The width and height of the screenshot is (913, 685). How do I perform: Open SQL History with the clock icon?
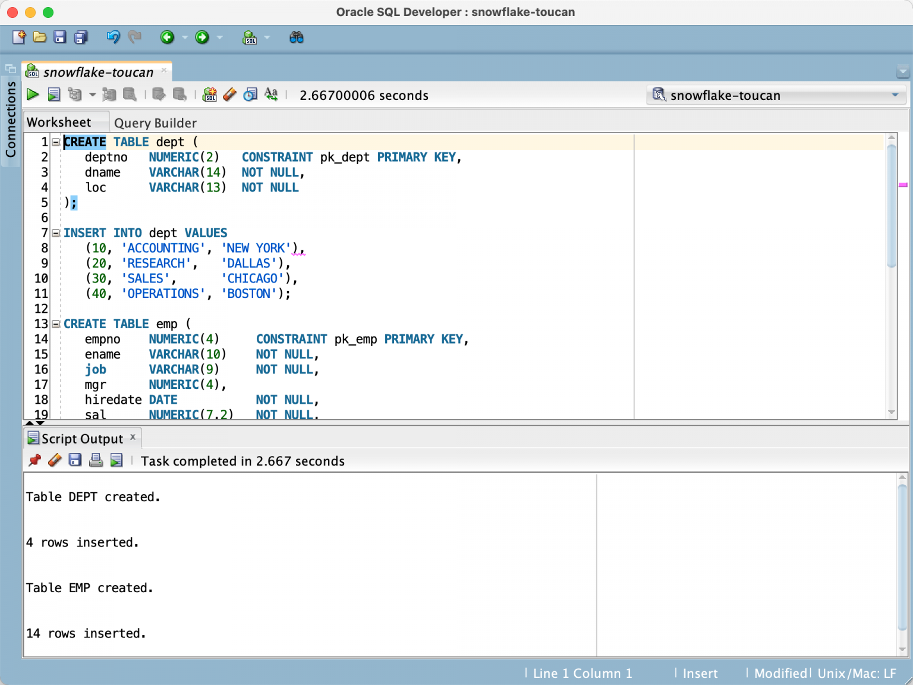(x=250, y=95)
